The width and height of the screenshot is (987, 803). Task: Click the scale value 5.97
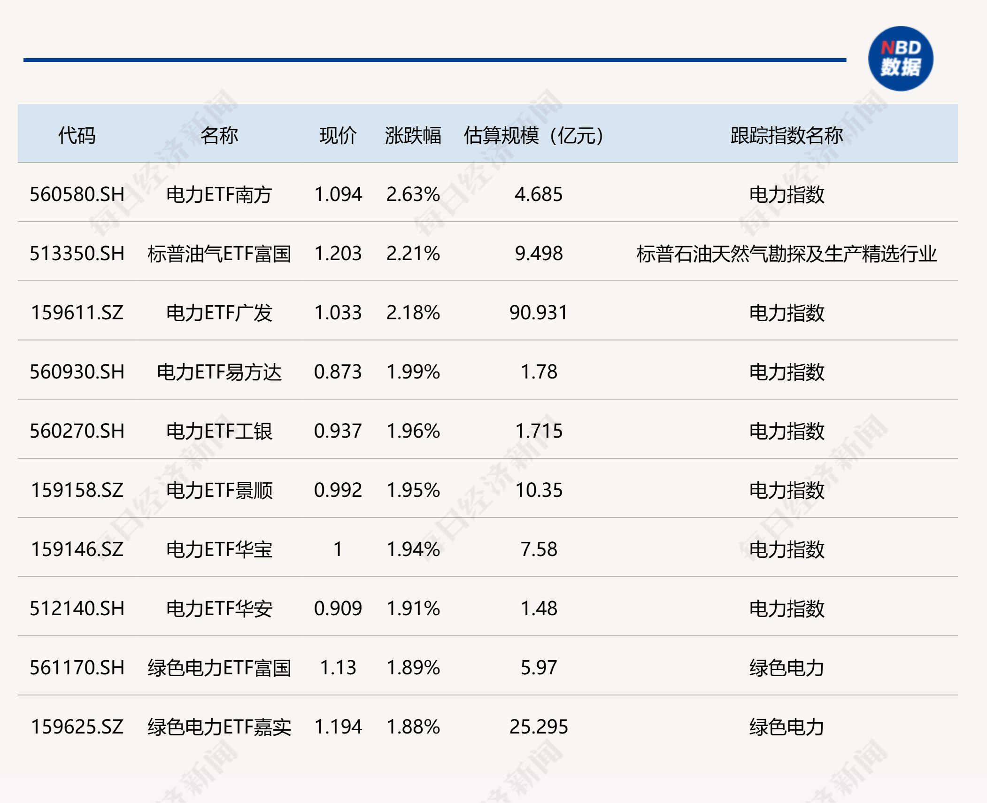(539, 668)
